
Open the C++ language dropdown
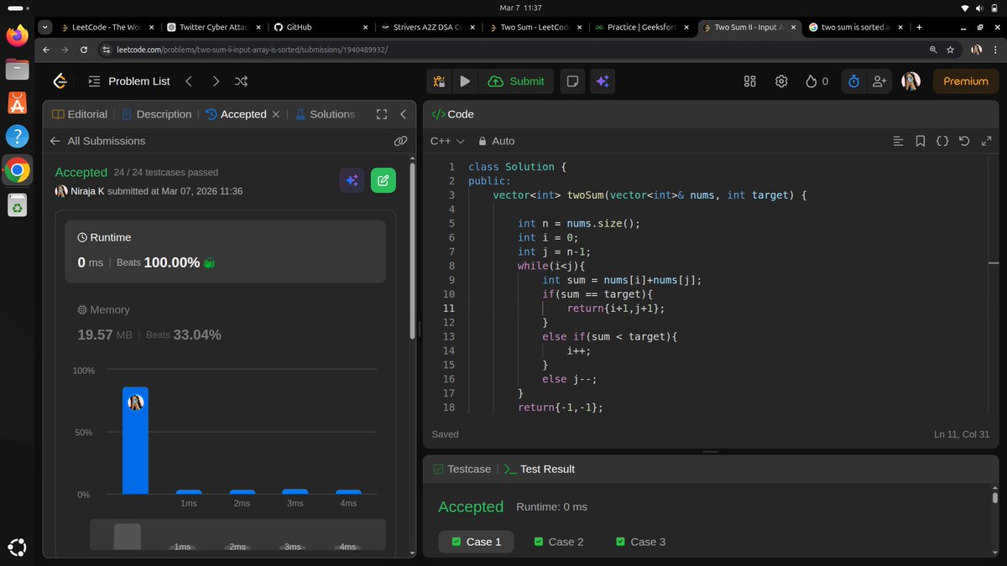coord(447,141)
